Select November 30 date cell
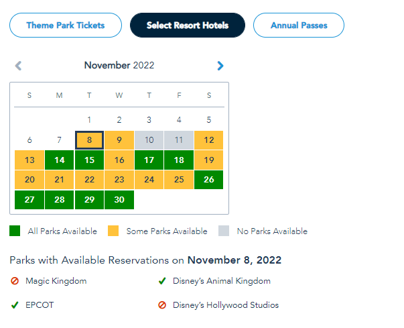The width and height of the screenshot is (404, 328). pos(119,200)
